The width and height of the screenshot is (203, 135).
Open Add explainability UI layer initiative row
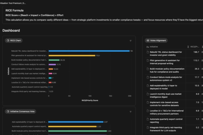pos(163,87)
